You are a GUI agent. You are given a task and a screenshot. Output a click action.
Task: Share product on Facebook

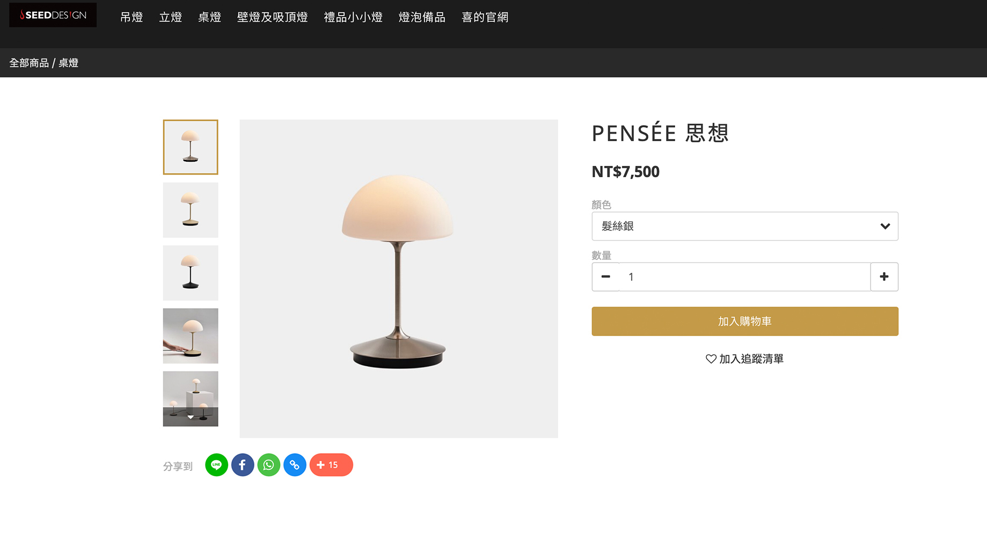click(243, 465)
